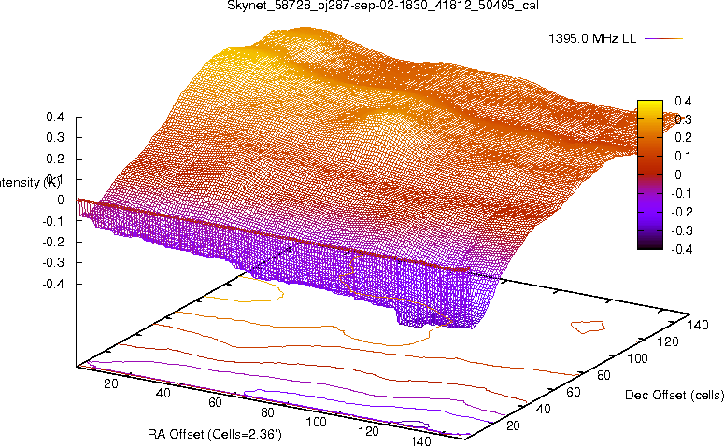Click the 0.4 tick on the intensity axis
The height and width of the screenshot is (446, 724).
pos(55,117)
